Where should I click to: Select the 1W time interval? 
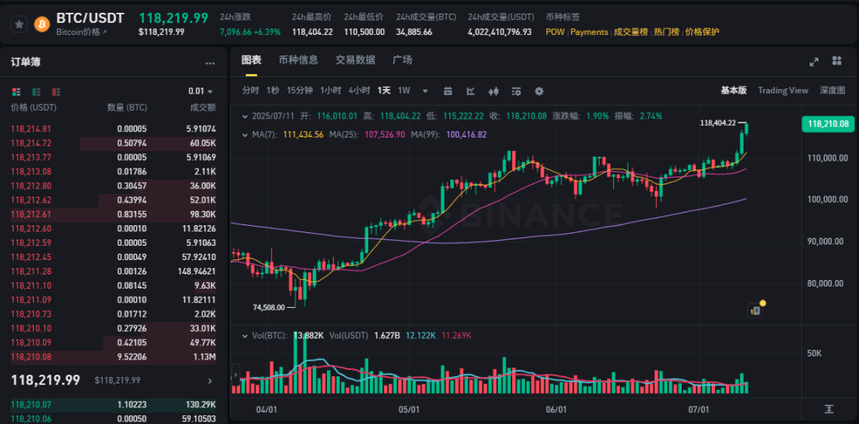point(404,91)
